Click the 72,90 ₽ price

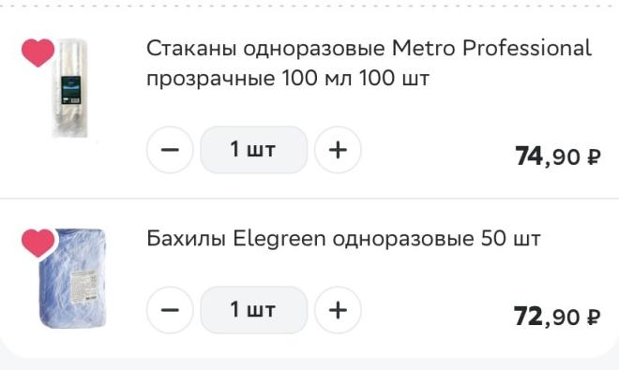click(x=557, y=317)
